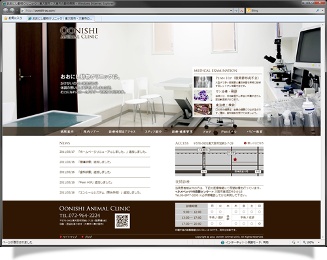
Task: Open the blog item in brown navigation bar
Action: point(207,132)
